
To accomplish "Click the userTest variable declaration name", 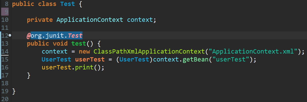I will pyautogui.click(x=90, y=59).
